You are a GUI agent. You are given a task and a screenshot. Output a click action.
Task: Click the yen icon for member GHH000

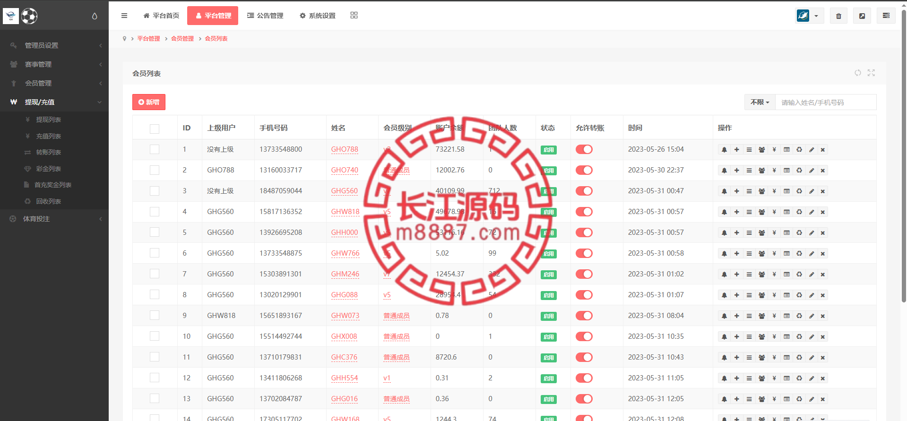[774, 233]
